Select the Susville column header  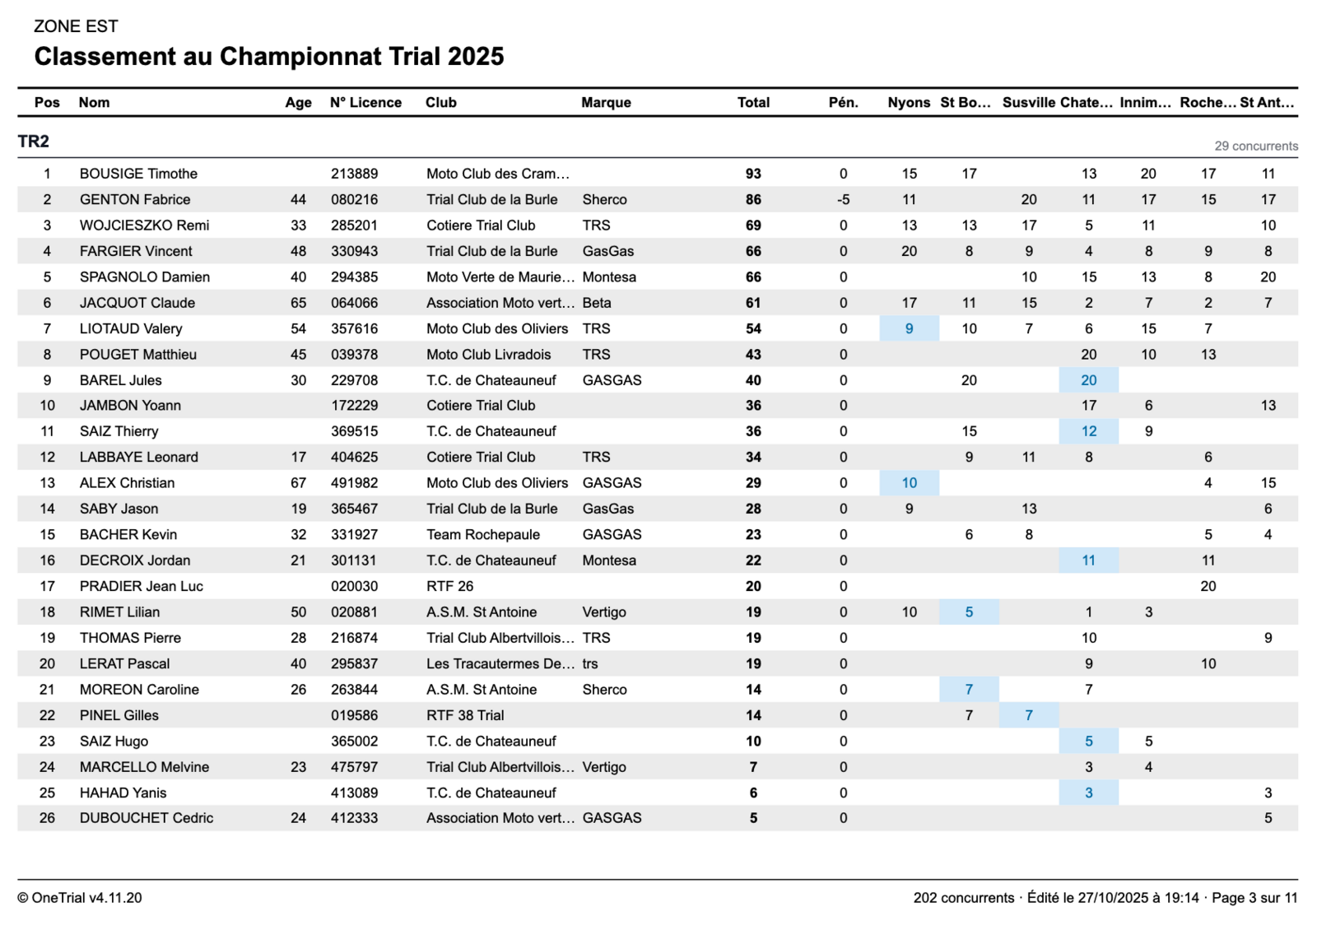click(1028, 102)
